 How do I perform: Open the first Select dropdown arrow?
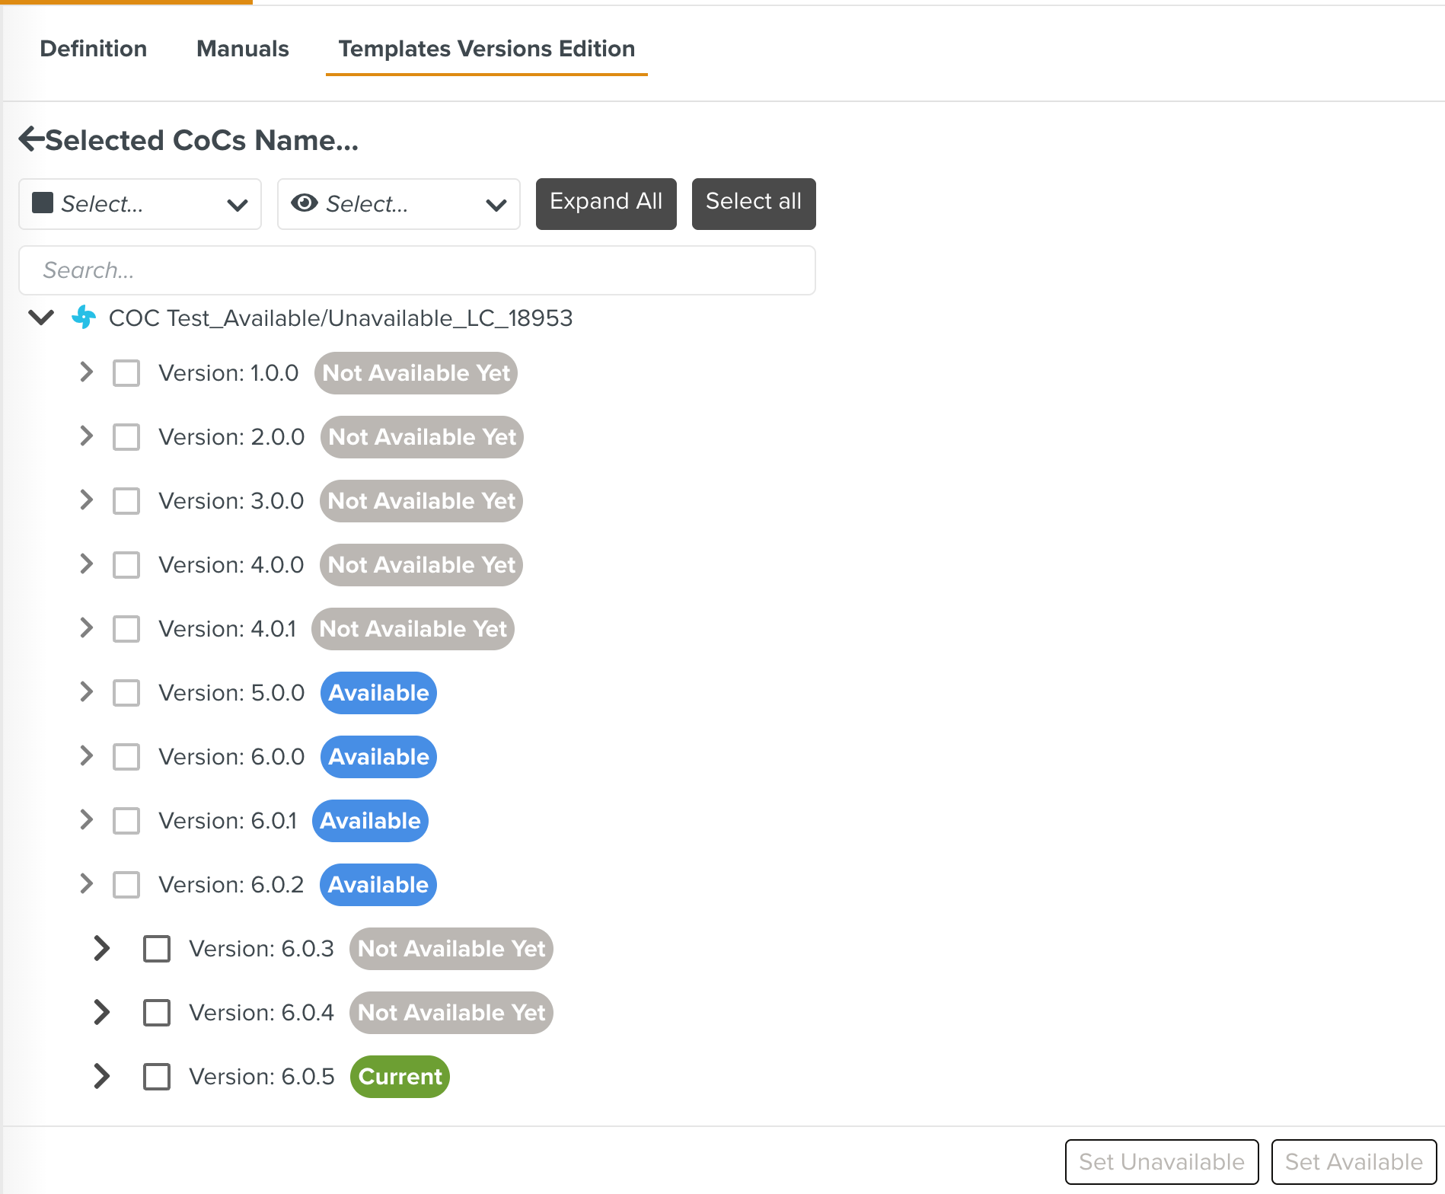238,204
